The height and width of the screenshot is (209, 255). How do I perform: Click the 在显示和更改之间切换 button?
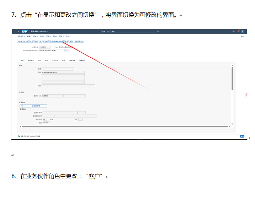pos(56,41)
